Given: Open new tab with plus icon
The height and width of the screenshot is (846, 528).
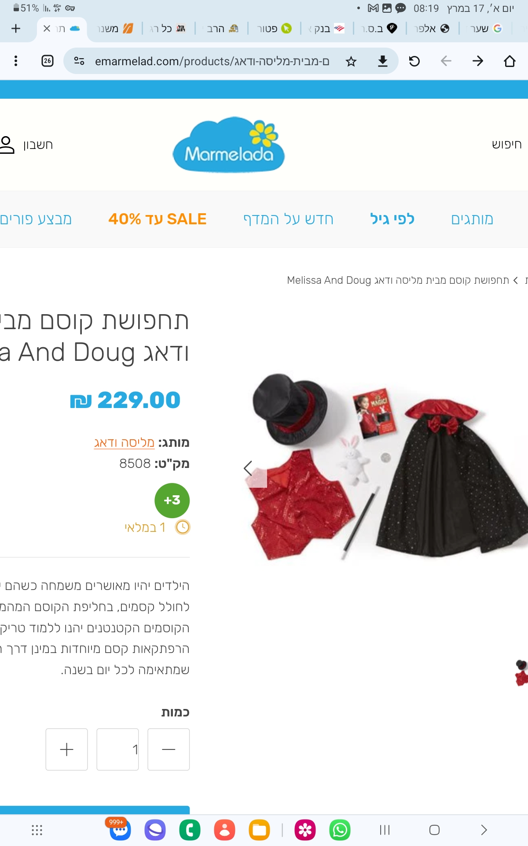Looking at the screenshot, I should [16, 29].
